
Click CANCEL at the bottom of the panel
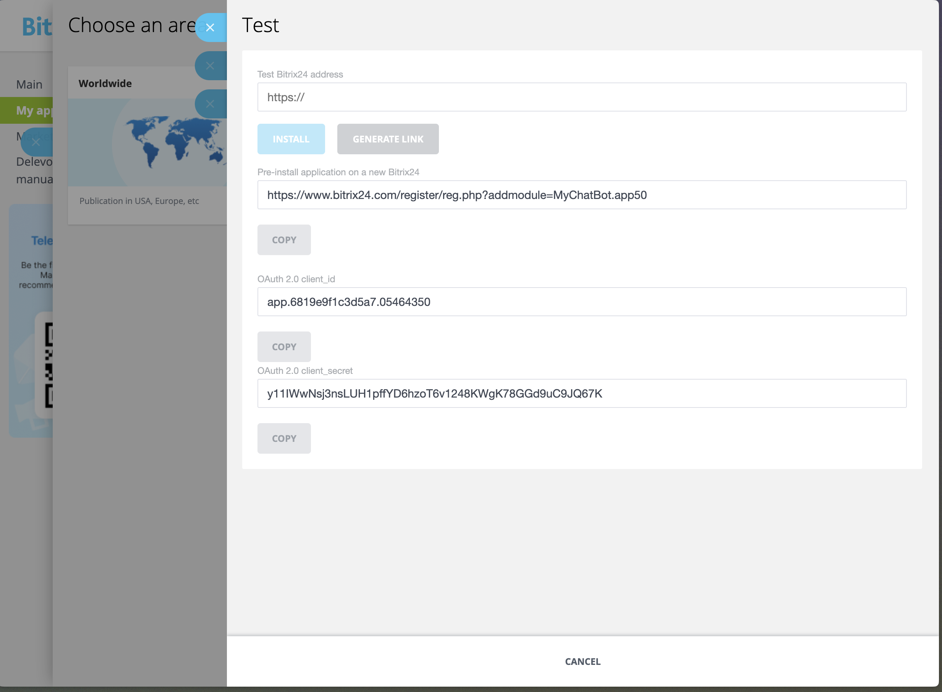pyautogui.click(x=582, y=661)
